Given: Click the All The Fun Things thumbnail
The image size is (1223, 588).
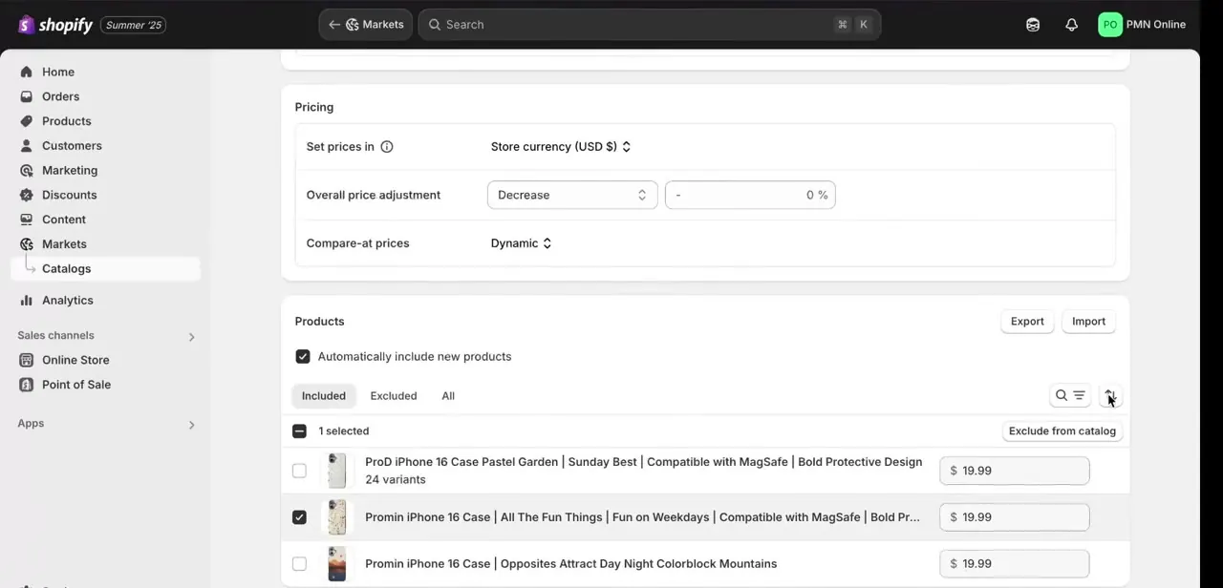Looking at the screenshot, I should click(336, 517).
